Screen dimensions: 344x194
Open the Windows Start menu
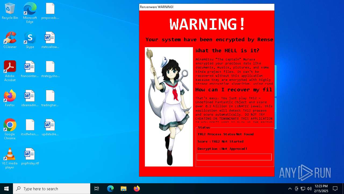tap(6, 189)
